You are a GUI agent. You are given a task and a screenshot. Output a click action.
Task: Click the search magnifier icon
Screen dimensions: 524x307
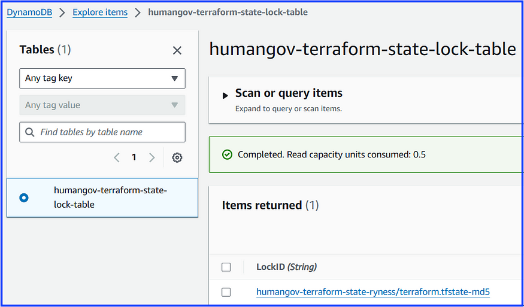[x=30, y=132]
